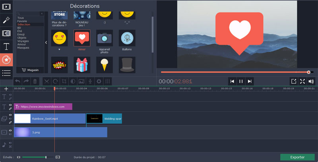Image resolution: width=318 pixels, height=162 pixels.
Task: Select the Crop tool icon
Action: (x=64, y=81)
